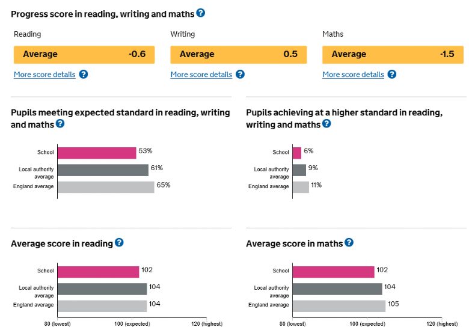Click the School 6% higher standard bar
This screenshot has width=469, height=330.
click(x=297, y=153)
